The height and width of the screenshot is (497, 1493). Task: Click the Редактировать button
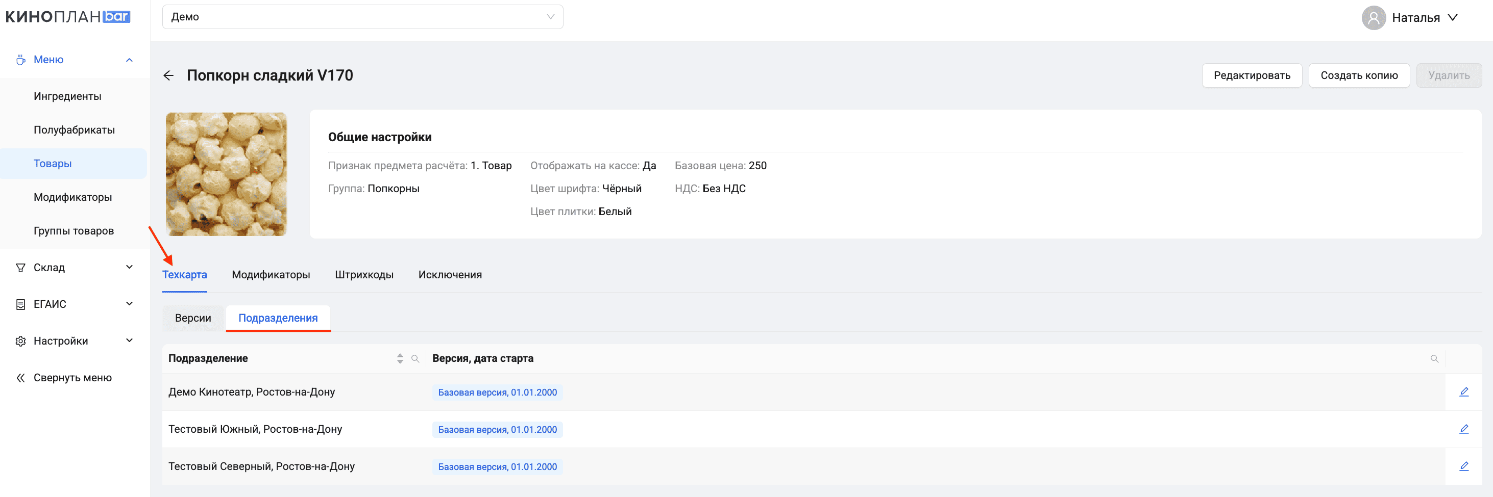click(1252, 76)
